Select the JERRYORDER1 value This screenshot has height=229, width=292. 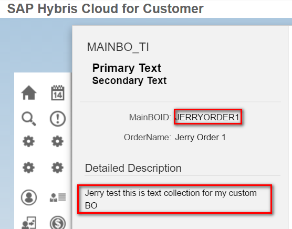pyautogui.click(x=207, y=117)
